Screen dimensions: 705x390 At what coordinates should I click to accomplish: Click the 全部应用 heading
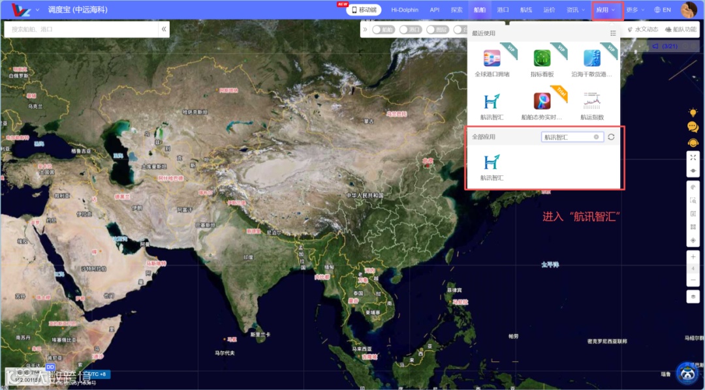pyautogui.click(x=483, y=137)
